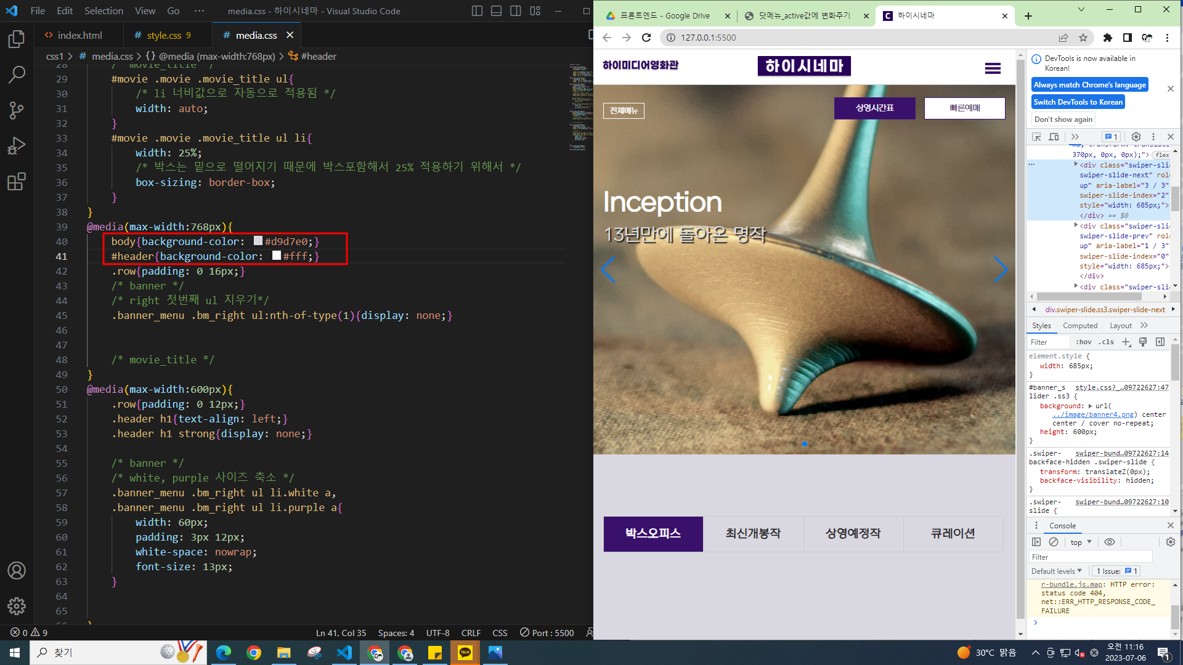Open the Default levels dropdown

pos(1056,571)
